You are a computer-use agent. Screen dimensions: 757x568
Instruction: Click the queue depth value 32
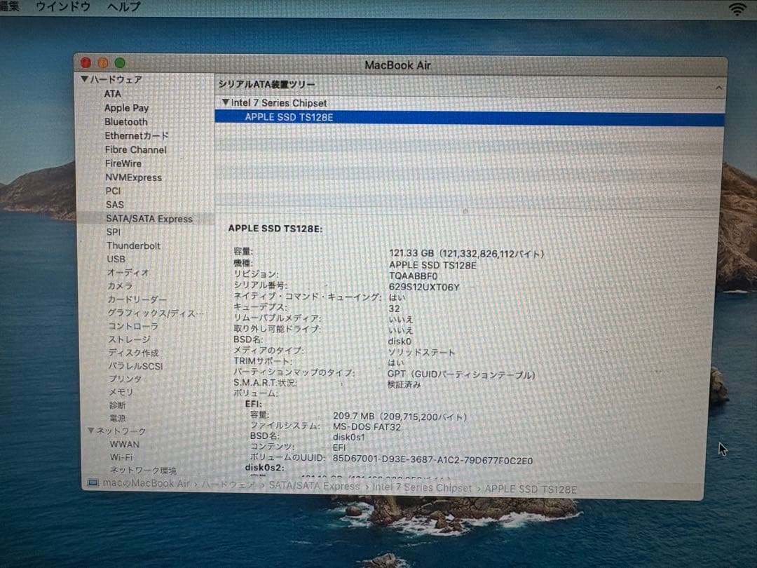394,308
